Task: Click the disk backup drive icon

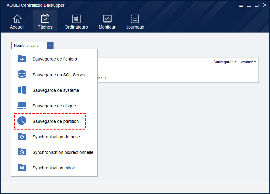Action: pos(22,106)
